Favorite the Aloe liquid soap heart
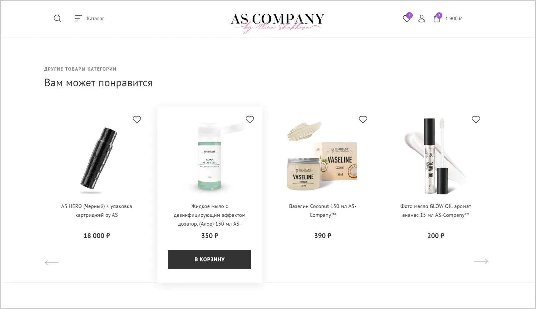 tap(250, 120)
